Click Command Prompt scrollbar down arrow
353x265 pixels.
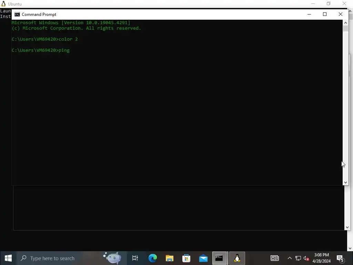345,183
